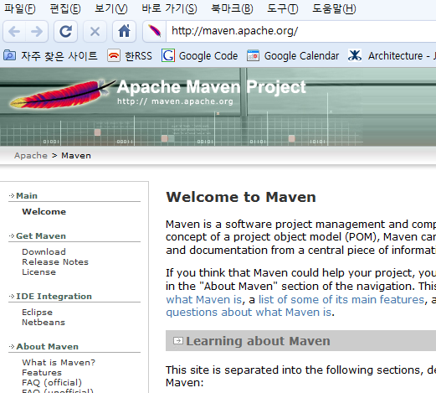Click the Get Maven sidebar heading
Viewport: 436px width, 393px height.
click(x=41, y=236)
